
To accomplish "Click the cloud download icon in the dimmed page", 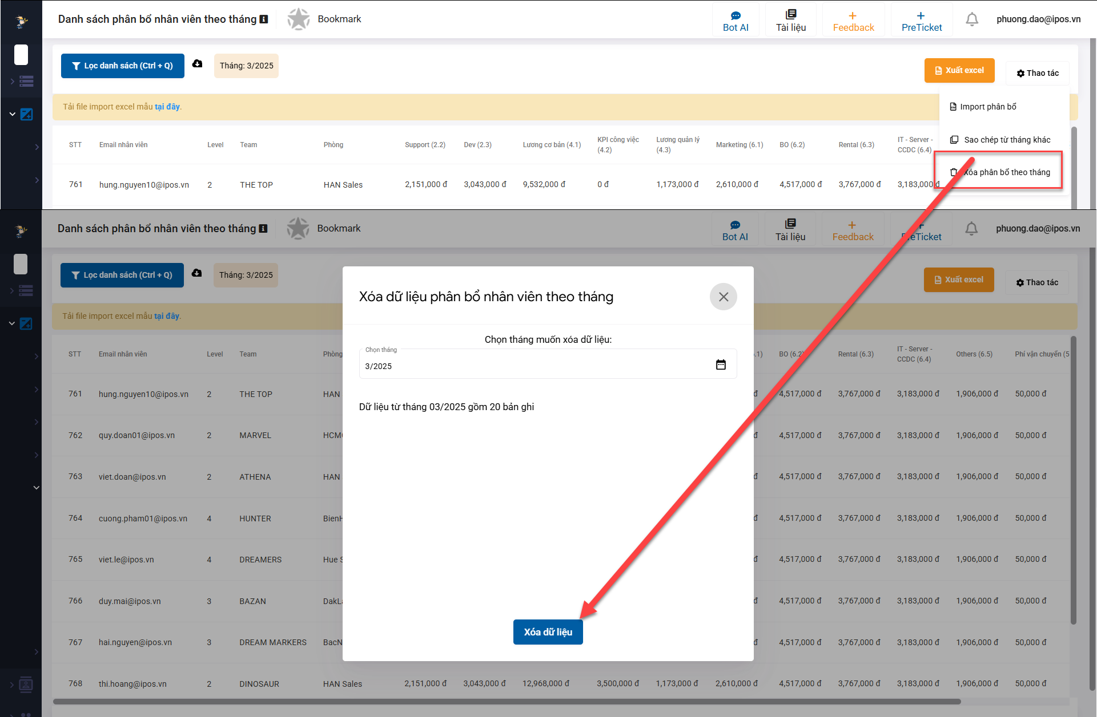I will click(x=197, y=273).
